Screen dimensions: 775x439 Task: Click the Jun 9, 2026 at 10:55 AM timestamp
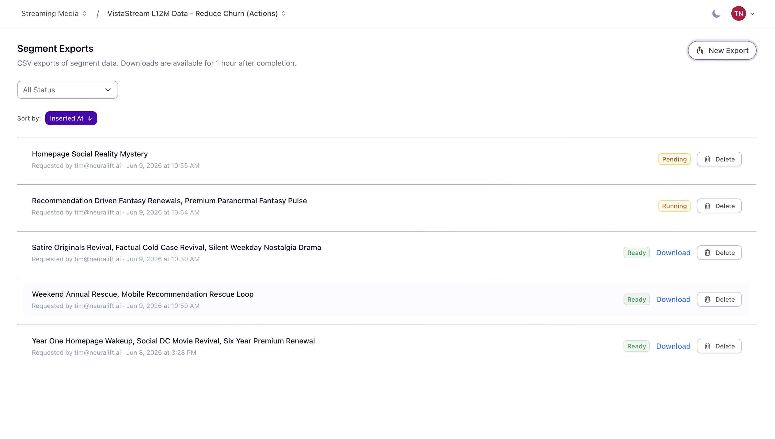pyautogui.click(x=163, y=165)
